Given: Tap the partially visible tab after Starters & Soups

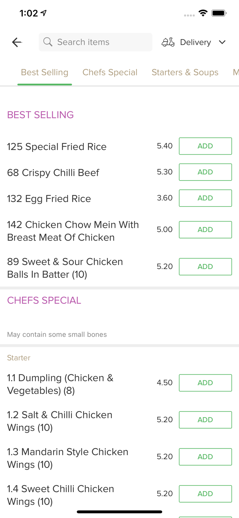Looking at the screenshot, I should pyautogui.click(x=236, y=72).
